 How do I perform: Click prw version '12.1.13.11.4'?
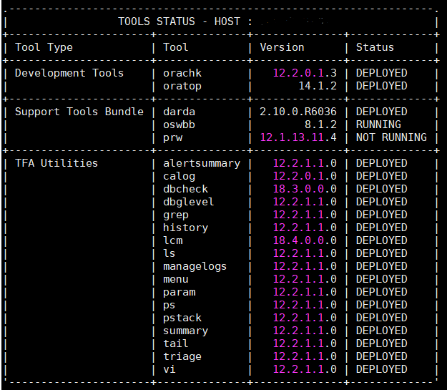coord(298,137)
